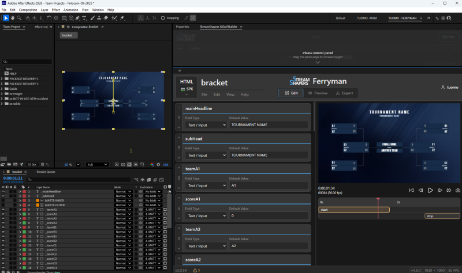Select the Eraser tool
This screenshot has width=462, height=273.
click(x=106, y=18)
